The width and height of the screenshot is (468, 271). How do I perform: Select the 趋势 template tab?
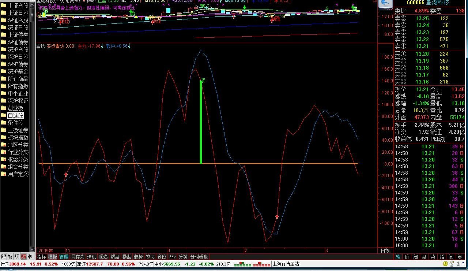(x=138, y=257)
